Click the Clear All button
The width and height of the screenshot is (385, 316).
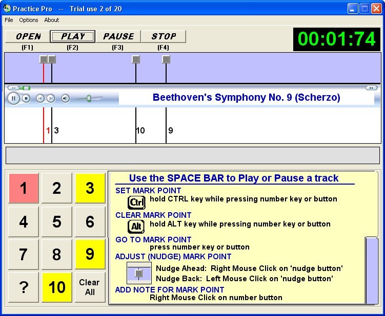pos(90,287)
